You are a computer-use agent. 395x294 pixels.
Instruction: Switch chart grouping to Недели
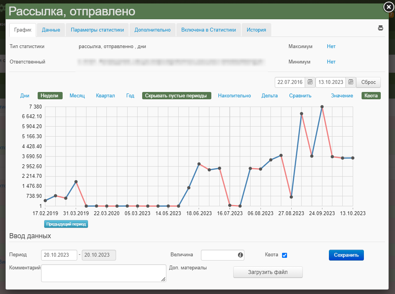pyautogui.click(x=50, y=96)
